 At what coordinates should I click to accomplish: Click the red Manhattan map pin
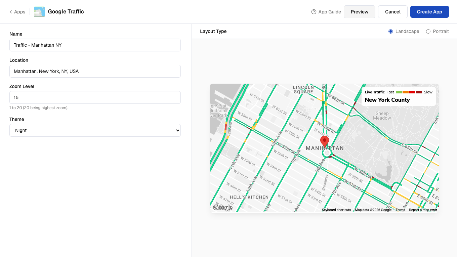click(324, 142)
